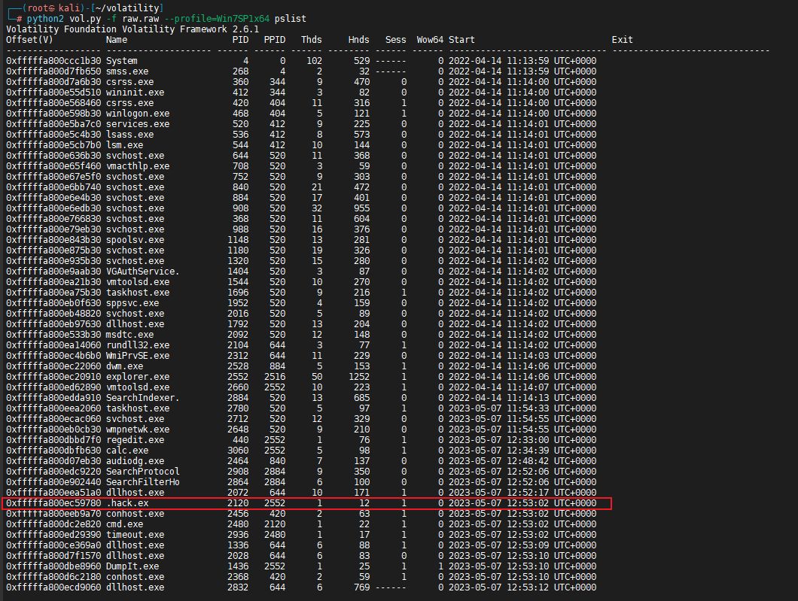Click offset 0xfffffa800ec59780 of .hack.ex

(x=53, y=503)
